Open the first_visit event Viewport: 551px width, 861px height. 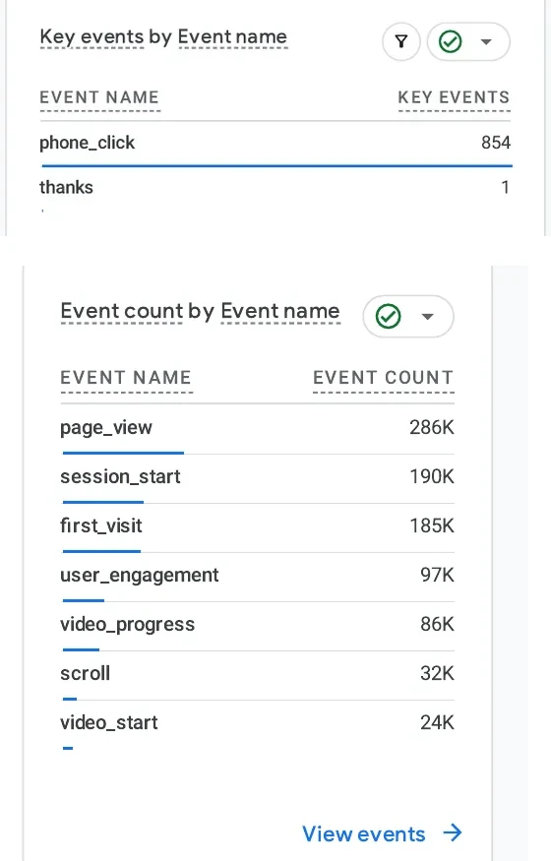258,526
